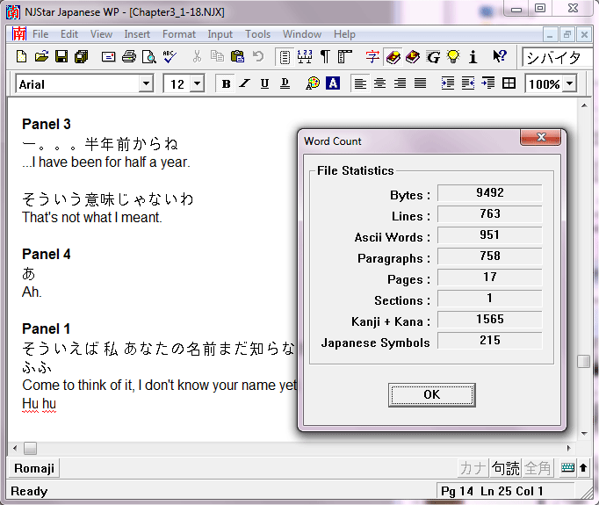599x505 pixels.
Task: Click the vertical scrollbar thumb
Action: [583, 361]
